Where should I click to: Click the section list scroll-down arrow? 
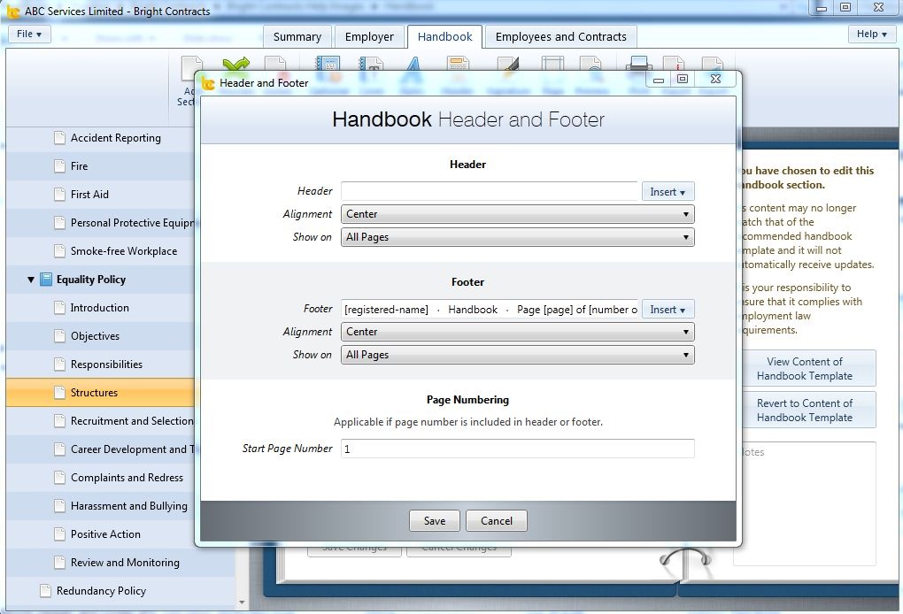(x=242, y=602)
